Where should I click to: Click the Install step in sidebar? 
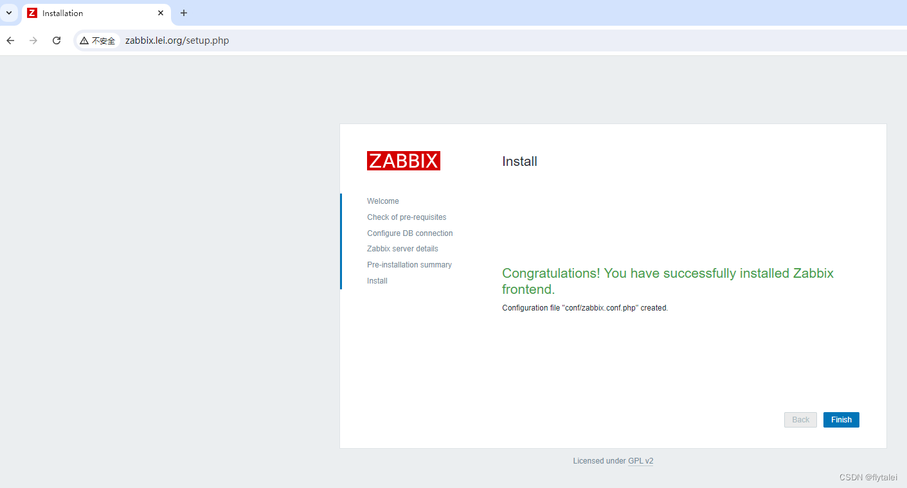click(x=377, y=281)
